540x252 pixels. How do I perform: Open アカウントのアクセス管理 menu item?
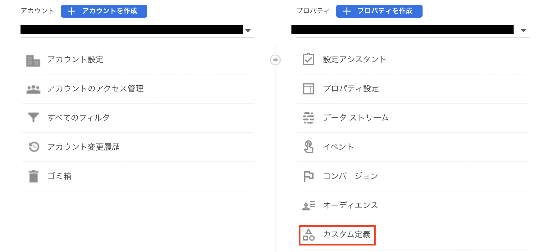tap(138, 89)
